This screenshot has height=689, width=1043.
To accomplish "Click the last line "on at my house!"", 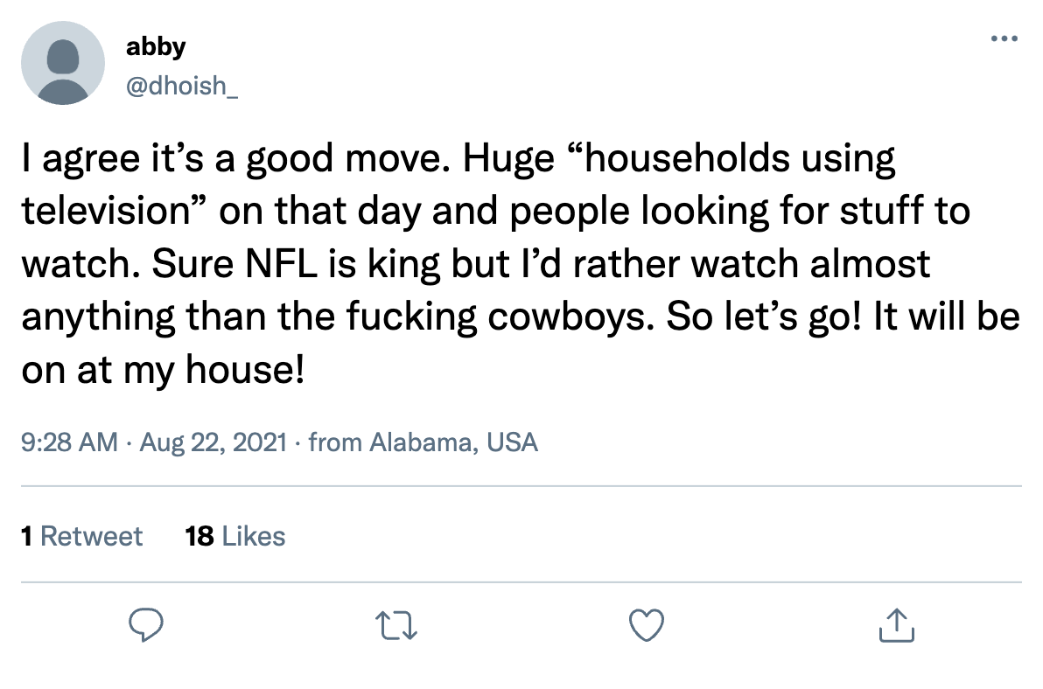I will point(162,370).
